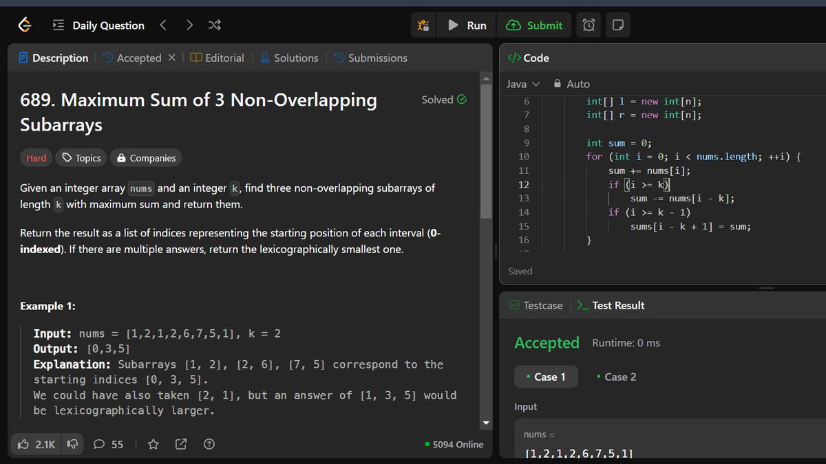826x464 pixels.
Task: Click the line "sums[i - k + 1] = sum;"
Action: (690, 226)
